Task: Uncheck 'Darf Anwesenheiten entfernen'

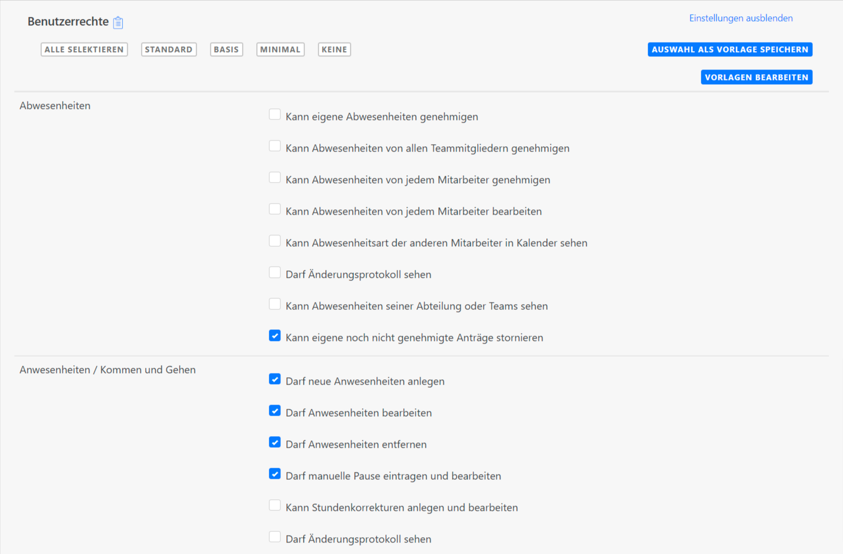Action: click(x=275, y=442)
